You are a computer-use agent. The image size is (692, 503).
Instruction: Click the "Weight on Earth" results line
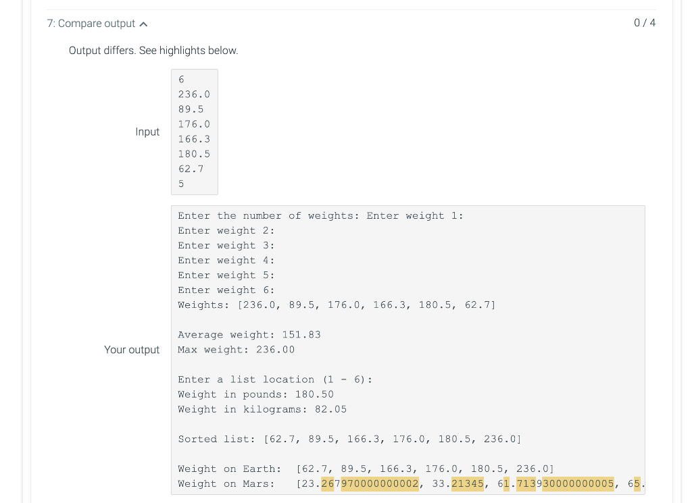(x=366, y=469)
